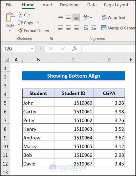Image resolution: width=136 pixels, height=176 pixels.
Task: Select the CGPA cell showing 2.98
Action: [x=109, y=154]
